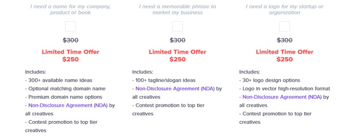Select the logo contest checkbox

point(284,26)
